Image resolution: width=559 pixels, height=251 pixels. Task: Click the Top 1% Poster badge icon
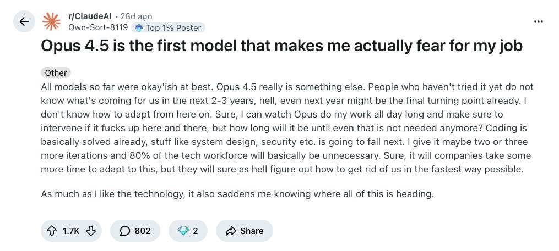point(139,27)
